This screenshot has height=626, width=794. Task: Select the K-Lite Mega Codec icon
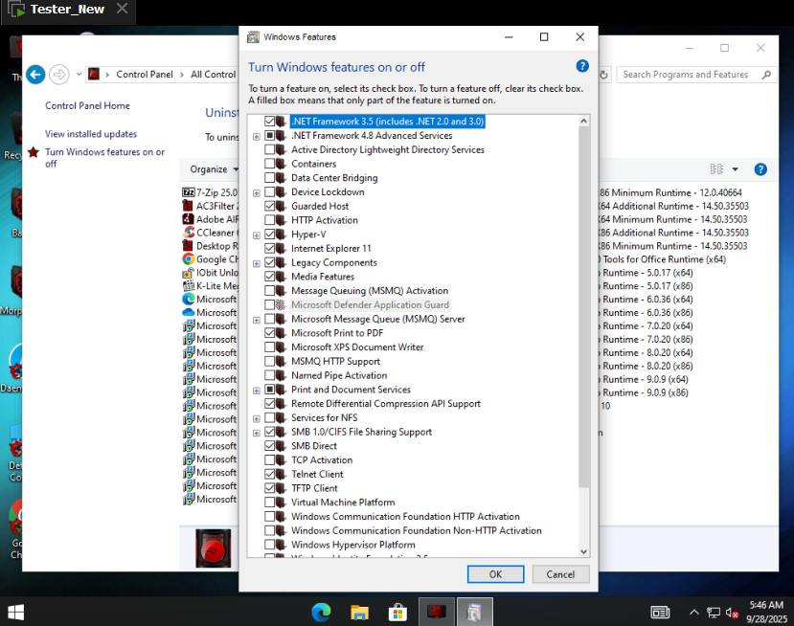(x=188, y=286)
